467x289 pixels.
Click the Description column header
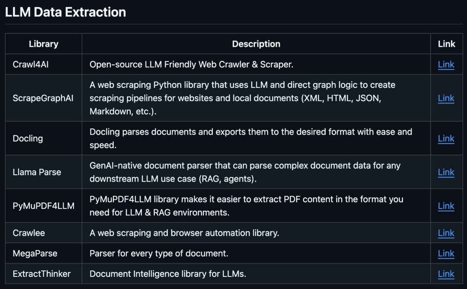(256, 44)
